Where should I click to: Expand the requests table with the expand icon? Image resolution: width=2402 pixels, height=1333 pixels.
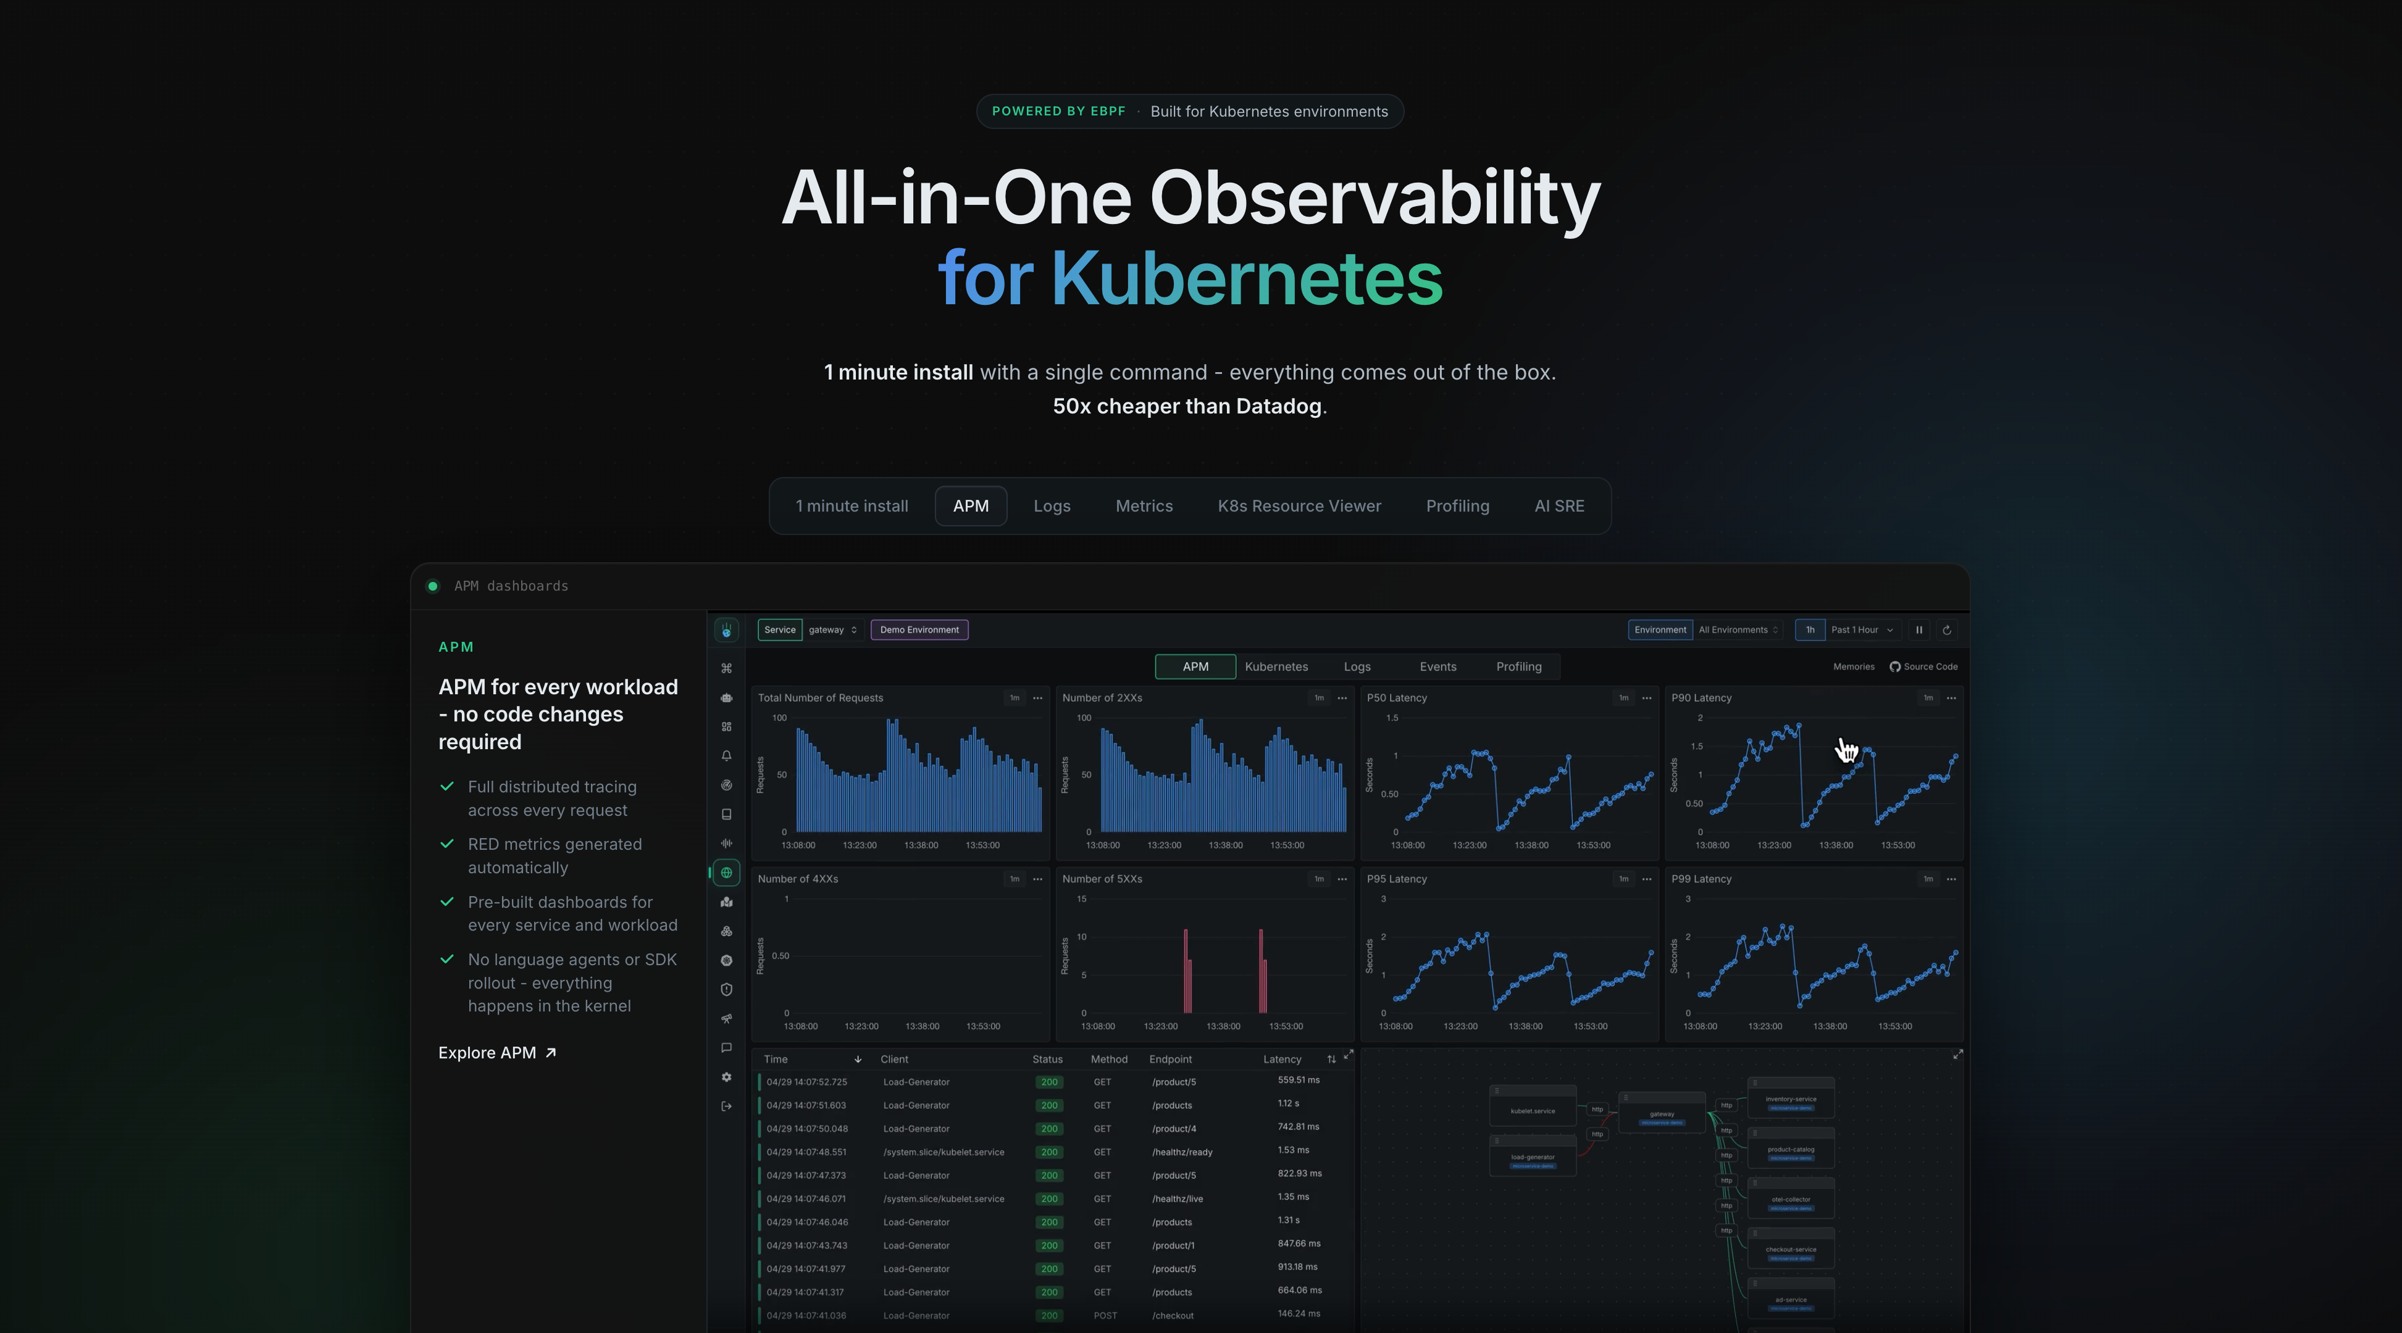point(1349,1054)
